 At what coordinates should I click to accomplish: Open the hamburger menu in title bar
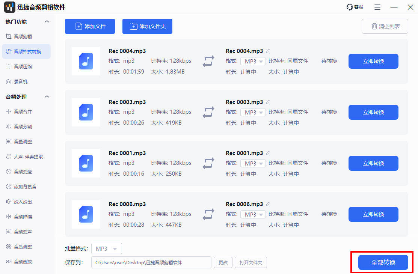pos(377,7)
